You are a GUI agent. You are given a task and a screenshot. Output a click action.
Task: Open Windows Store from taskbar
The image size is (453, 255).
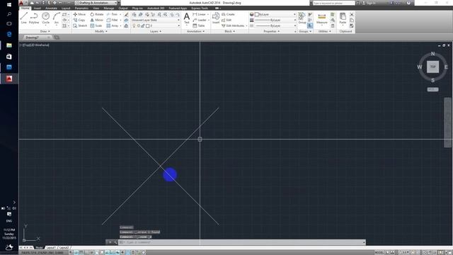(9, 57)
